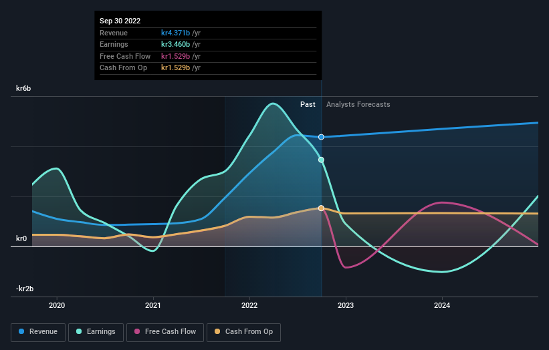Toggle the Earnings legend series
The height and width of the screenshot is (350, 549).
click(x=96, y=332)
